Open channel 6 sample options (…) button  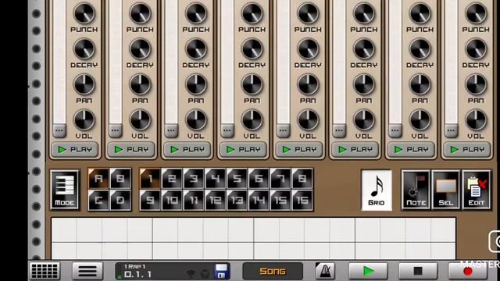[x=339, y=130]
